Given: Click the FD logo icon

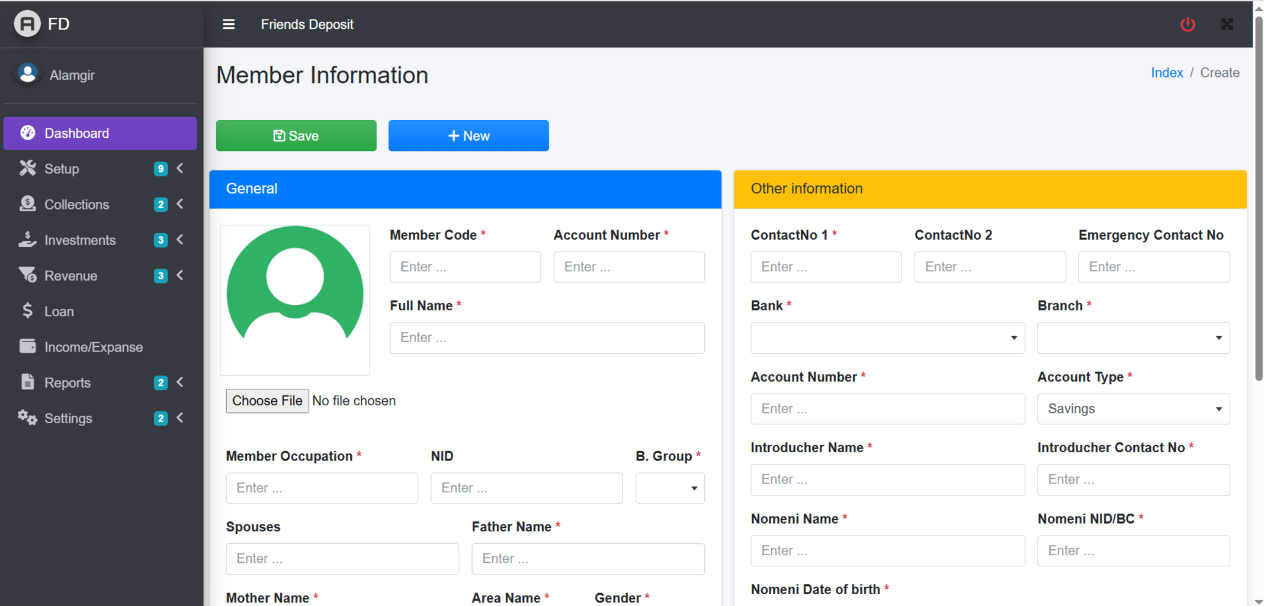Looking at the screenshot, I should tap(27, 24).
